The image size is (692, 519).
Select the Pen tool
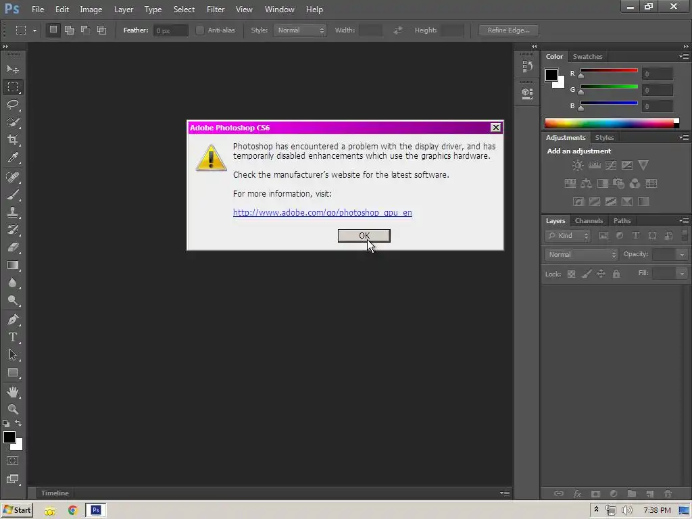pyautogui.click(x=13, y=320)
